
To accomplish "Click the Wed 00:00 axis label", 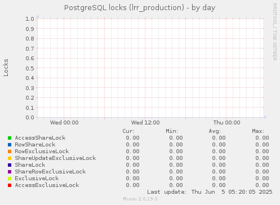I will [64, 123].
